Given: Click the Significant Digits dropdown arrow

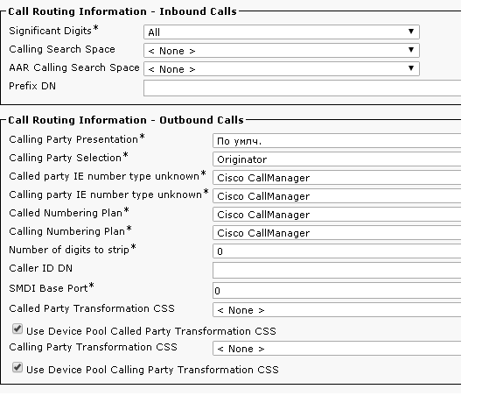Looking at the screenshot, I should coord(411,32).
